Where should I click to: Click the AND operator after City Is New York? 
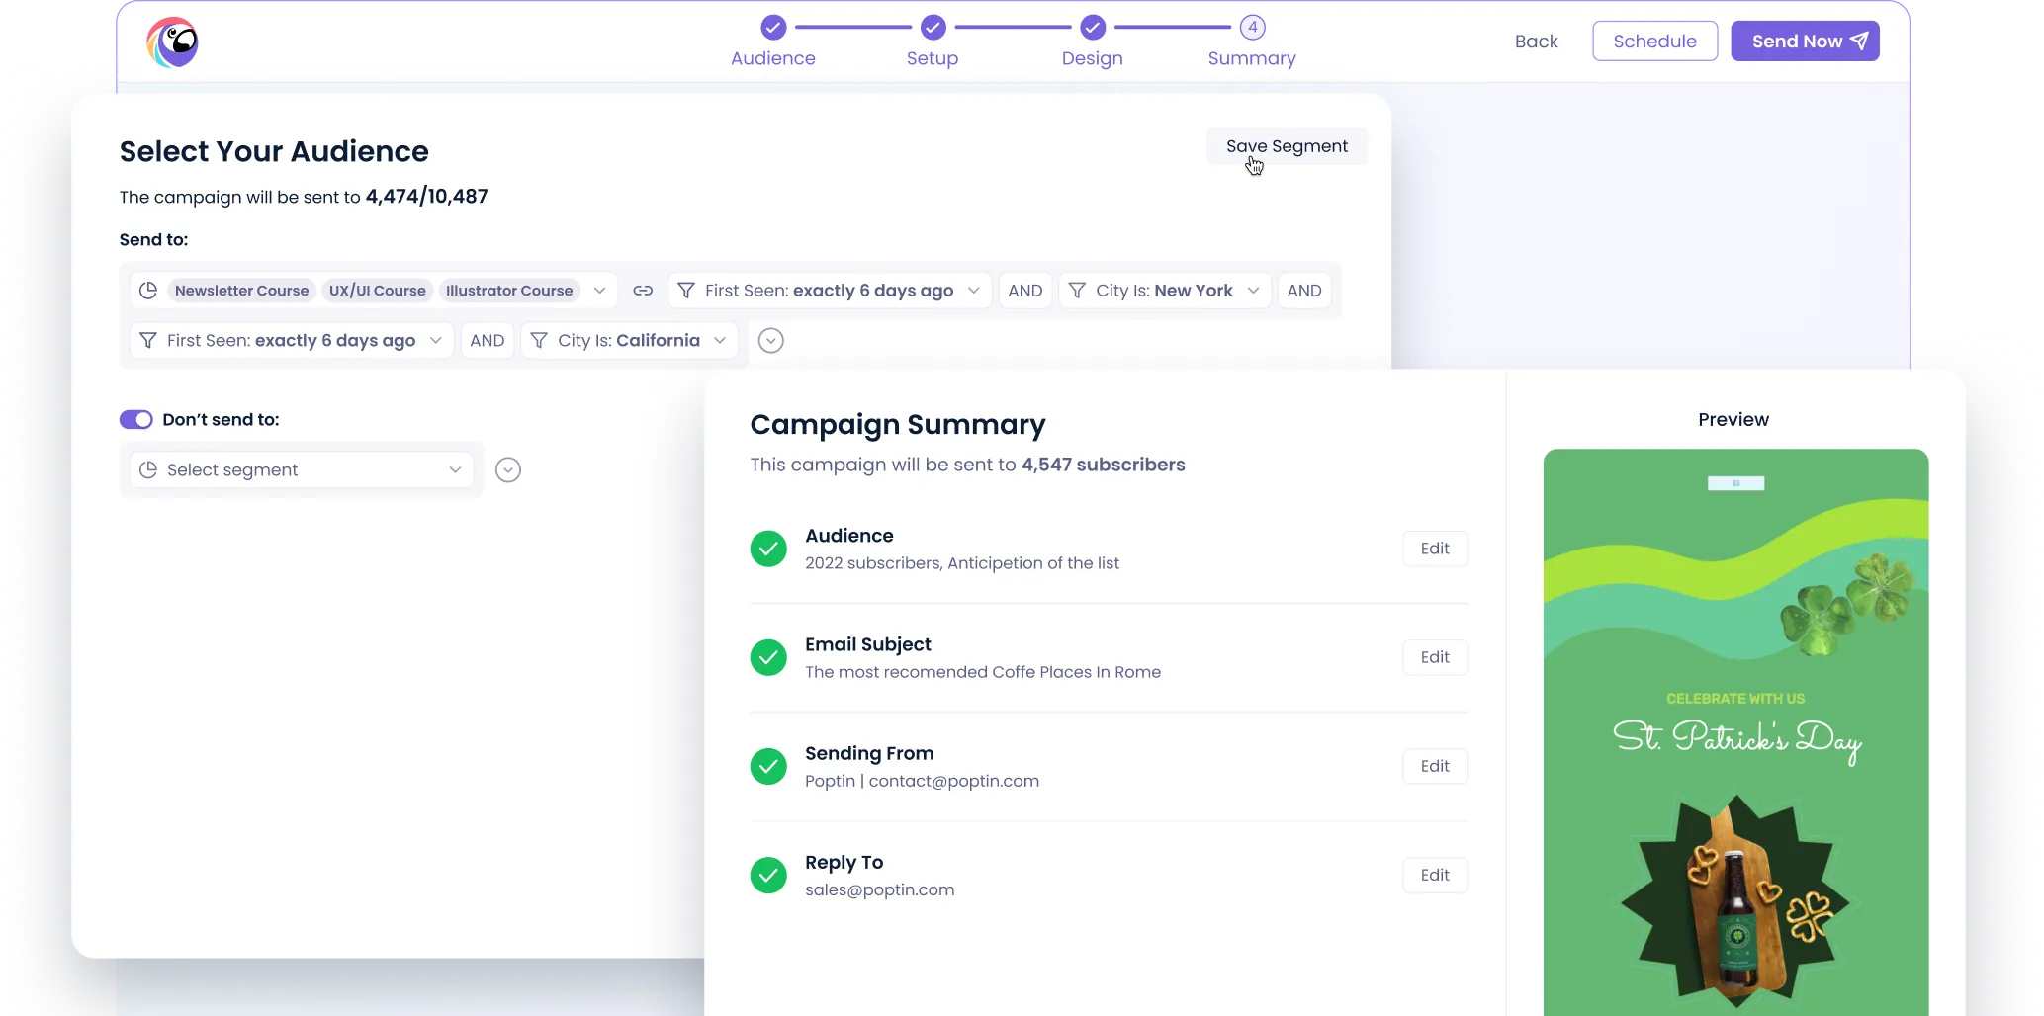point(1304,291)
